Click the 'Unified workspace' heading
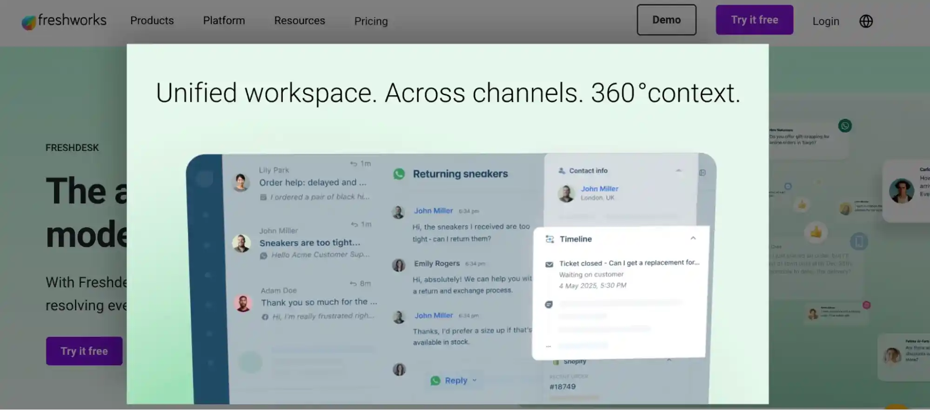Viewport: 930px width, 410px height. coord(448,93)
